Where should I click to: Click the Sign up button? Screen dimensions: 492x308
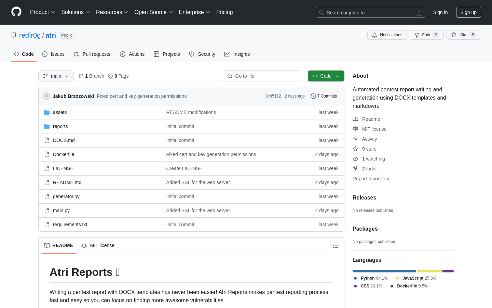[468, 12]
